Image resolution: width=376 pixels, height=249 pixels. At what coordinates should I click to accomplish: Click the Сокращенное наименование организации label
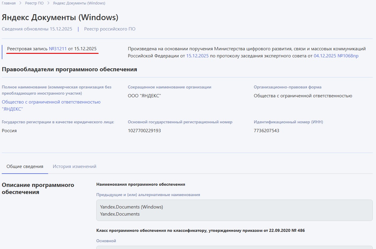pyautogui.click(x=170, y=87)
